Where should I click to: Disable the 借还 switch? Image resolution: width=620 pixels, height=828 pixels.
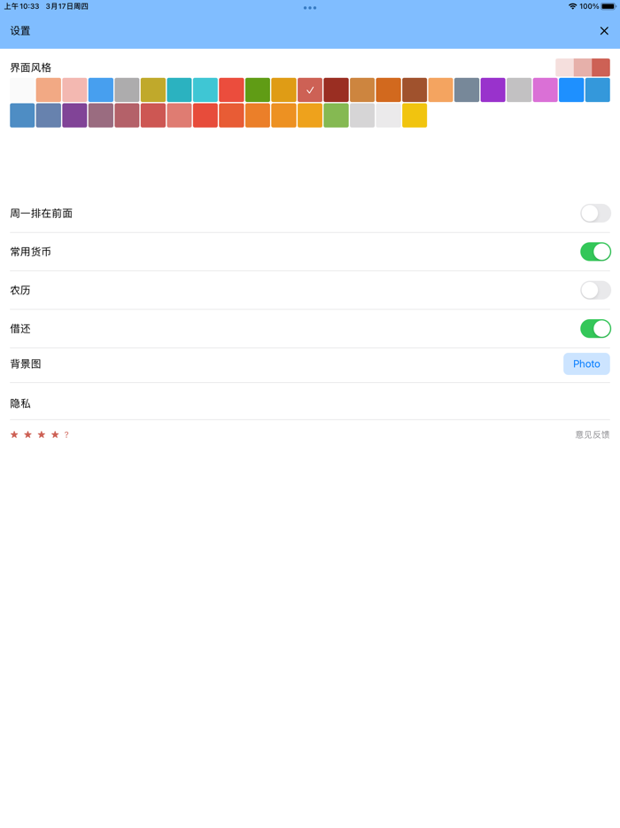595,329
